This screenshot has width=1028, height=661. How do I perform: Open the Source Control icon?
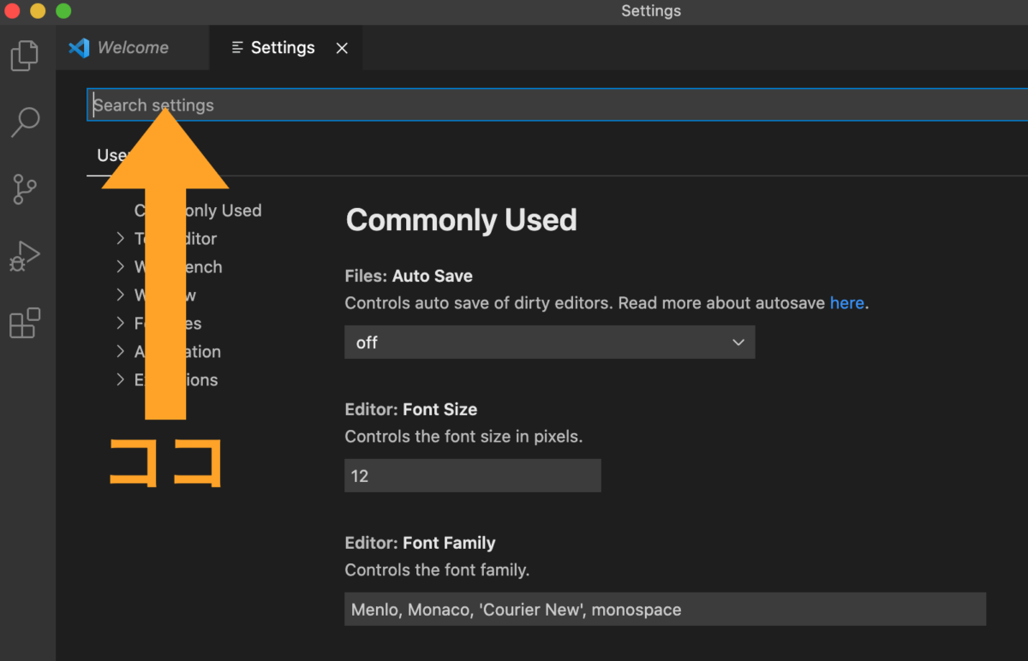25,189
